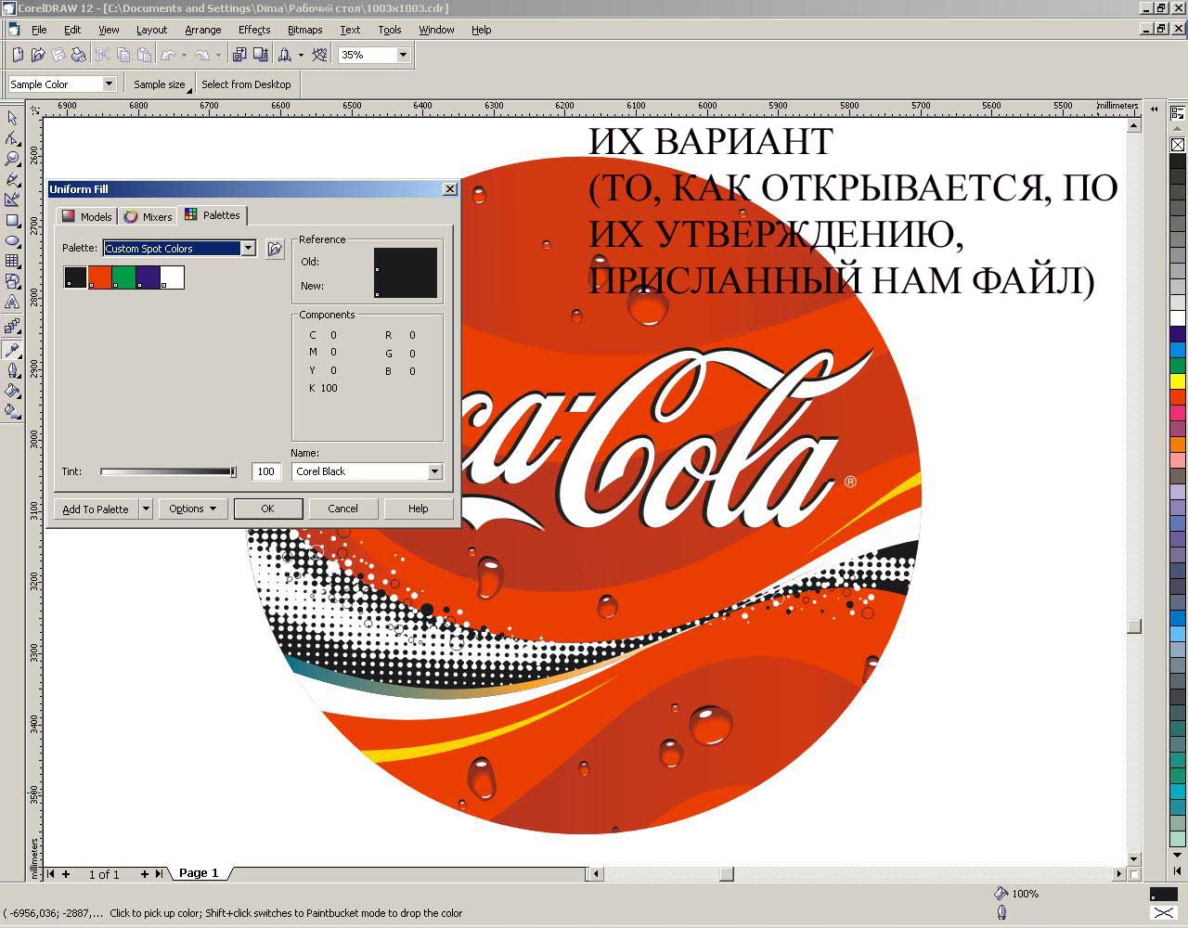Click the Open file icon

pyautogui.click(x=38, y=55)
